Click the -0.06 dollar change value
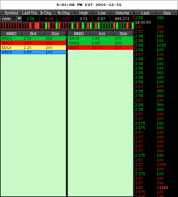Viewport: 178px width, 197px height. pyautogui.click(x=48, y=19)
